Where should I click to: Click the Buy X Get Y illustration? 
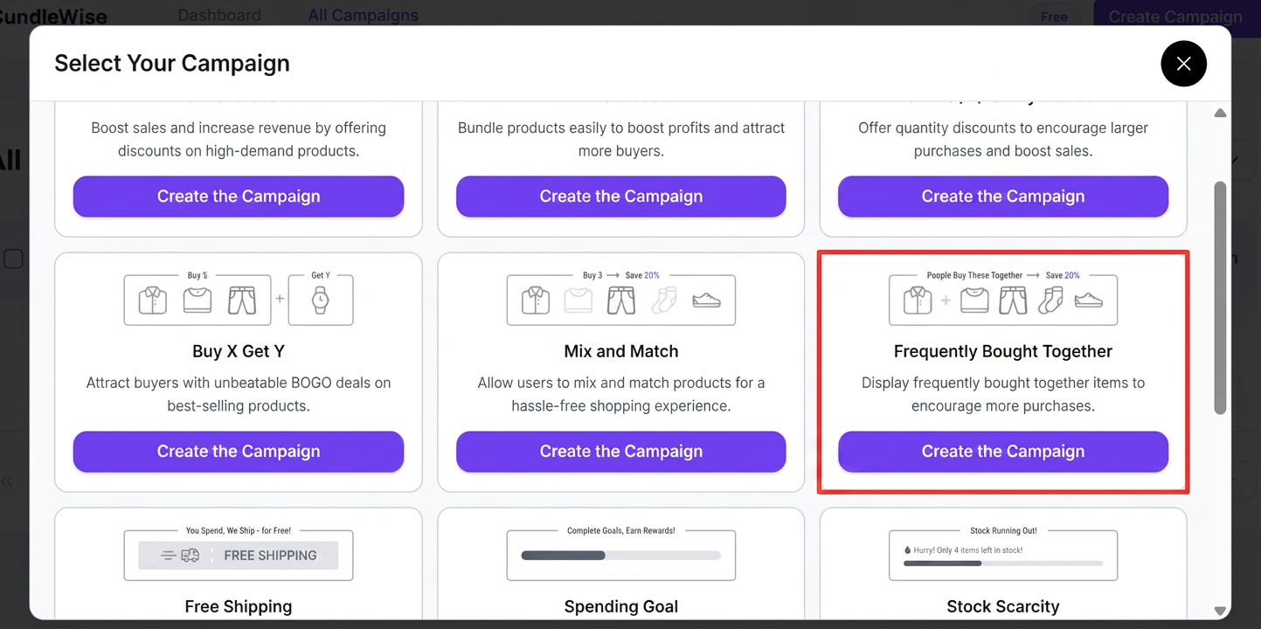(x=239, y=299)
